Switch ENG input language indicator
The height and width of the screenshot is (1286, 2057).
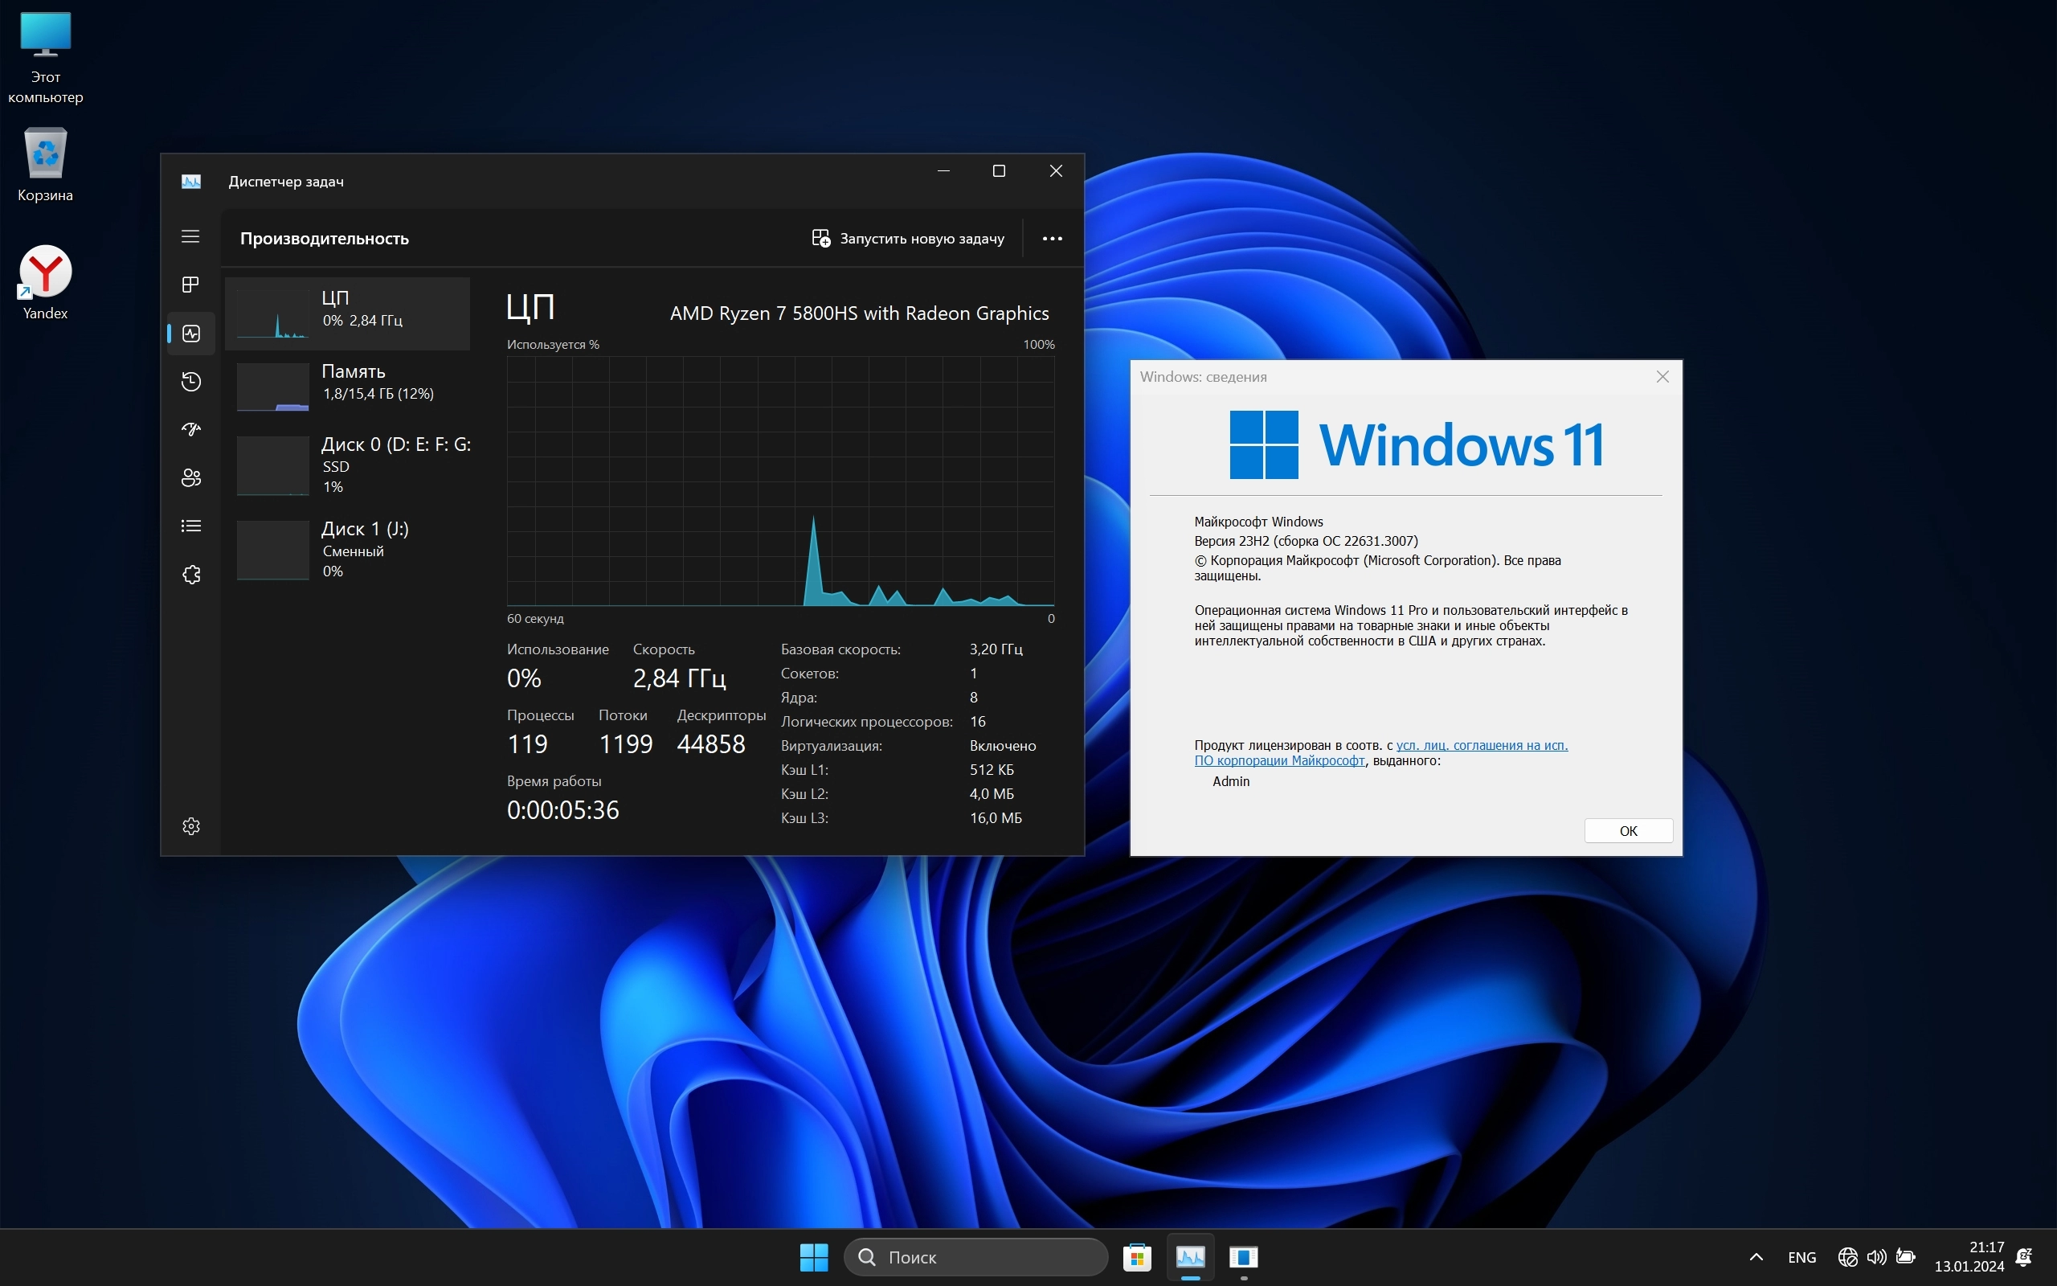point(1801,1257)
